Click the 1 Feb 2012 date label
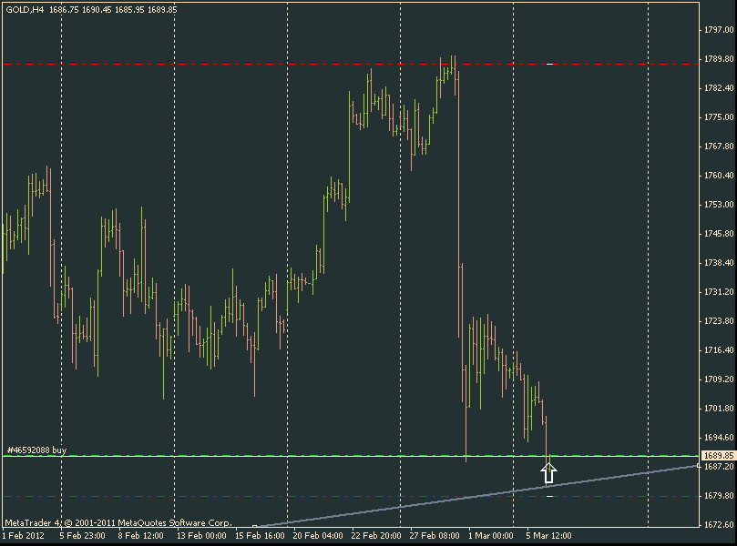Screen dimensions: 737x546 (24, 536)
